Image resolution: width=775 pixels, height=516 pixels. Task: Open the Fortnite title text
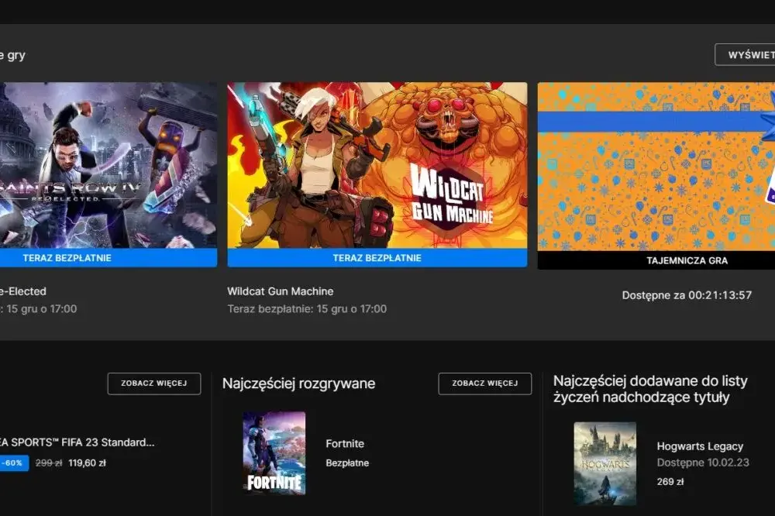click(x=345, y=444)
